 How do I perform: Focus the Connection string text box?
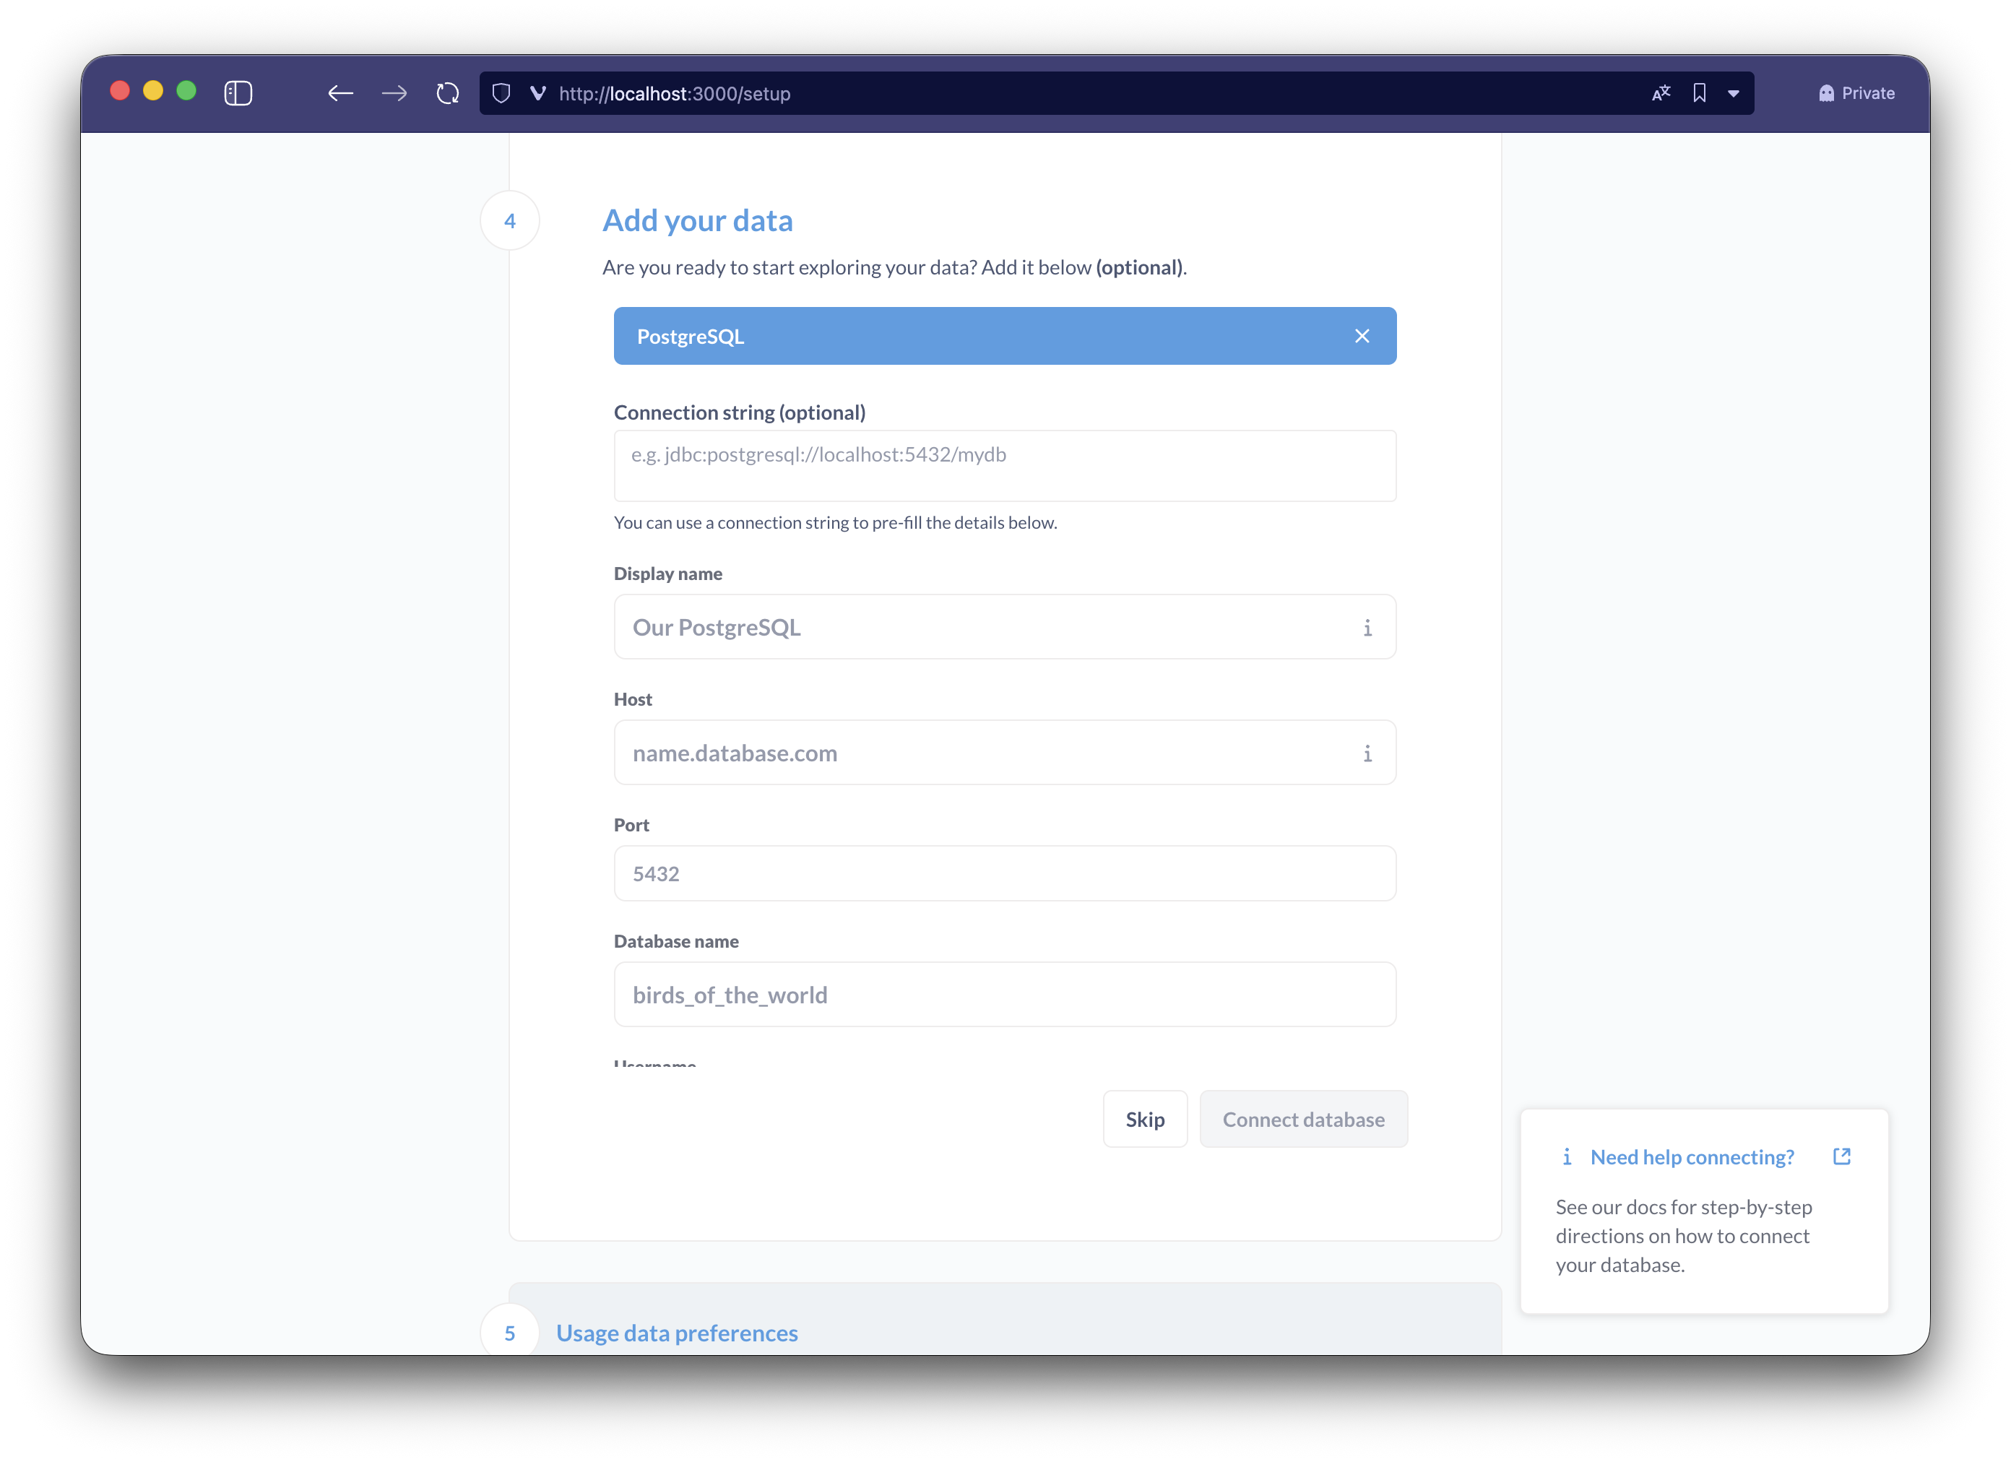(x=1005, y=465)
